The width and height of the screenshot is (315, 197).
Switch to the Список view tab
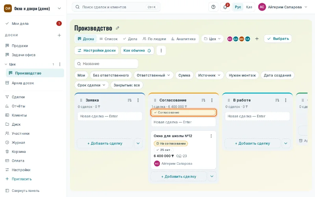point(109,39)
